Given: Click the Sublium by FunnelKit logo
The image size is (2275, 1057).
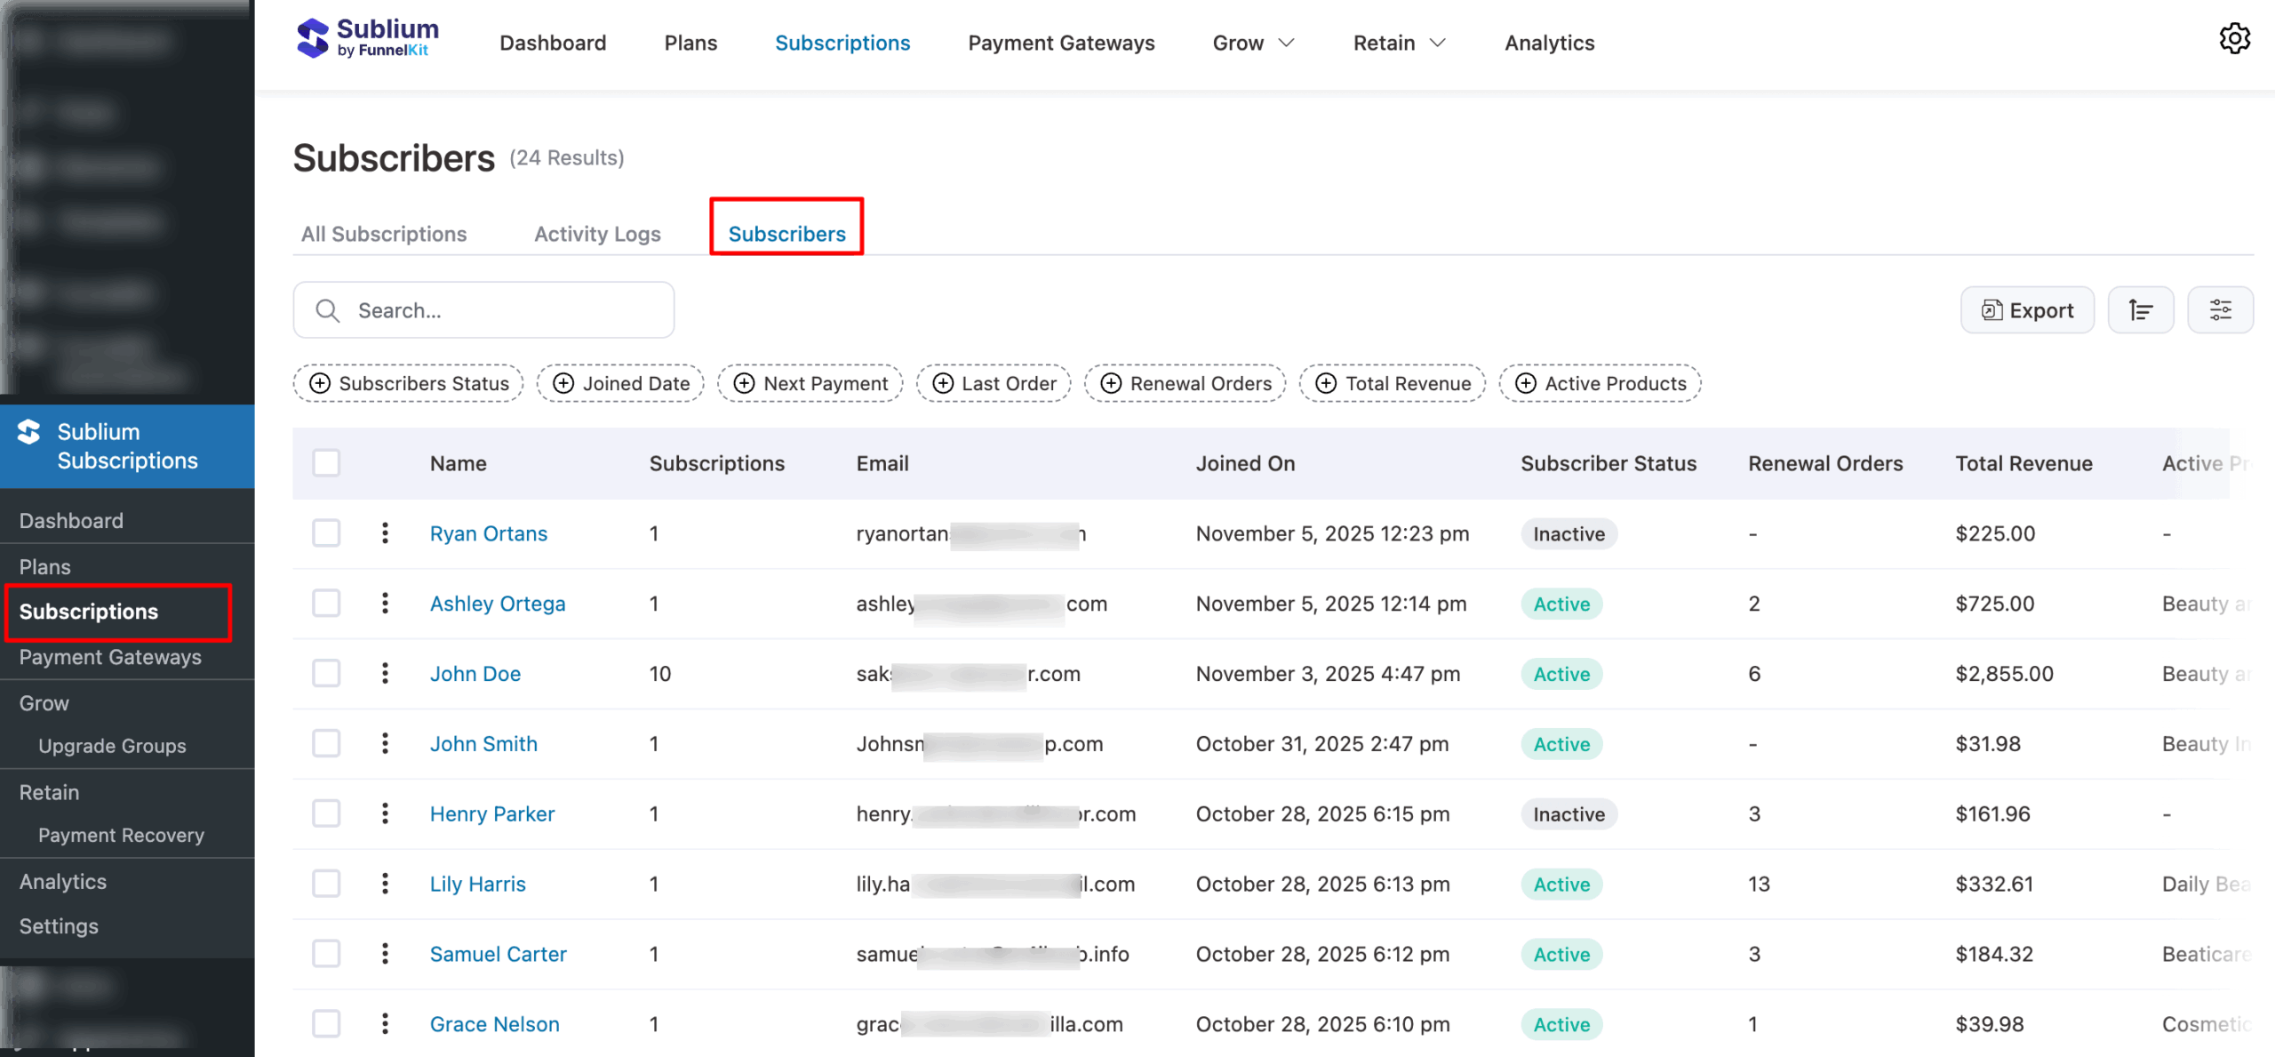Looking at the screenshot, I should [x=367, y=39].
